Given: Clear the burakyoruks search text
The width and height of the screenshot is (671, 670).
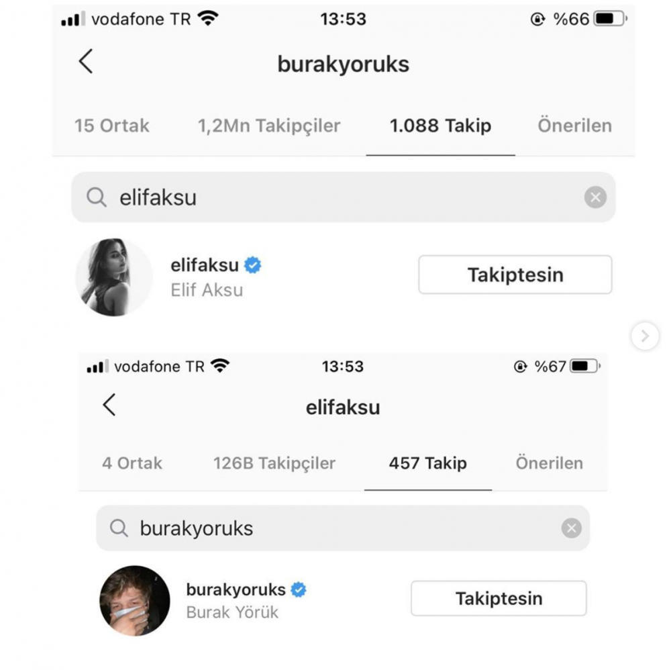Looking at the screenshot, I should (571, 528).
